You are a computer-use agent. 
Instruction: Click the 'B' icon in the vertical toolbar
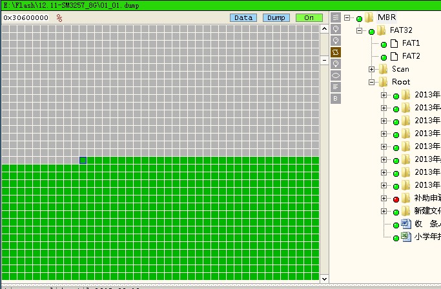point(336,98)
